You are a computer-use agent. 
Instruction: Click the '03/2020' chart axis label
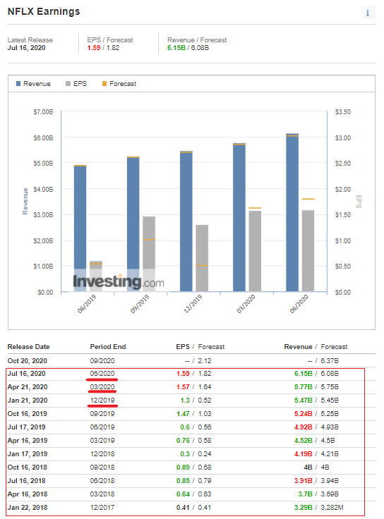[246, 304]
